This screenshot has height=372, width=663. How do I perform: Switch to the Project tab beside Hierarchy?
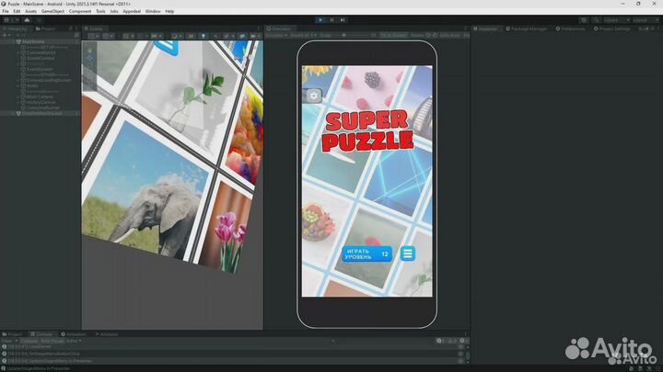coord(46,28)
